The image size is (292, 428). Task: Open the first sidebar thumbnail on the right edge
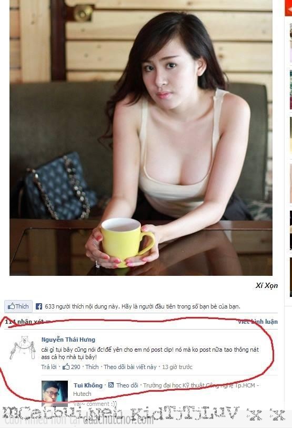[290, 43]
